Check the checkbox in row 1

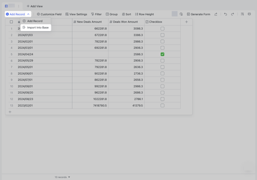click(x=162, y=29)
